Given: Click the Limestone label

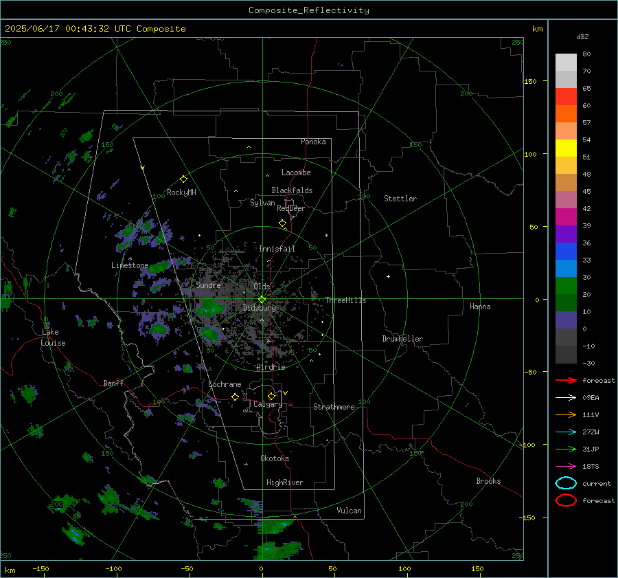Looking at the screenshot, I should pyautogui.click(x=130, y=265).
